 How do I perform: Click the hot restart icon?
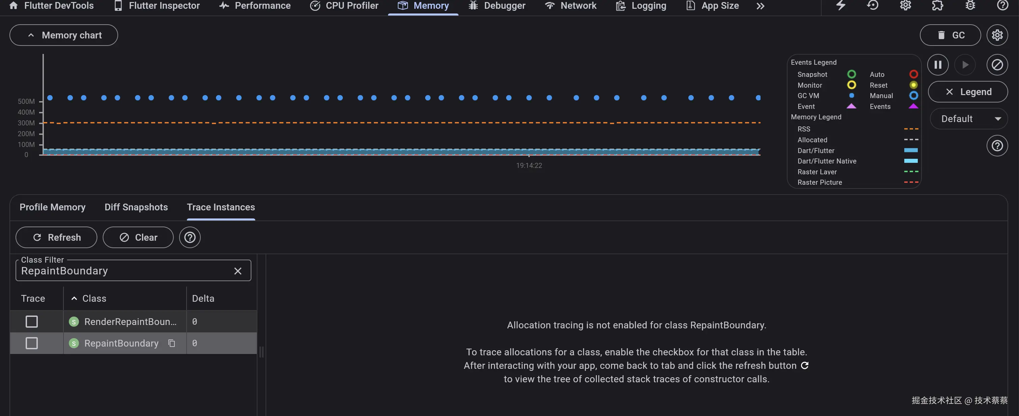(872, 5)
